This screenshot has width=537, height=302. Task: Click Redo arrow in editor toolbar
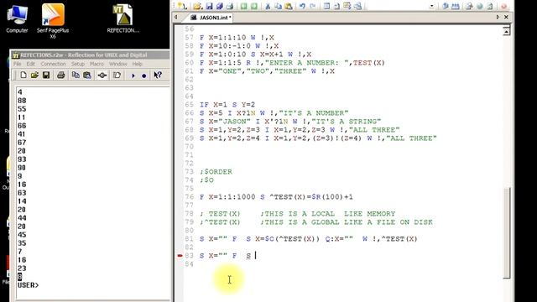312,6
